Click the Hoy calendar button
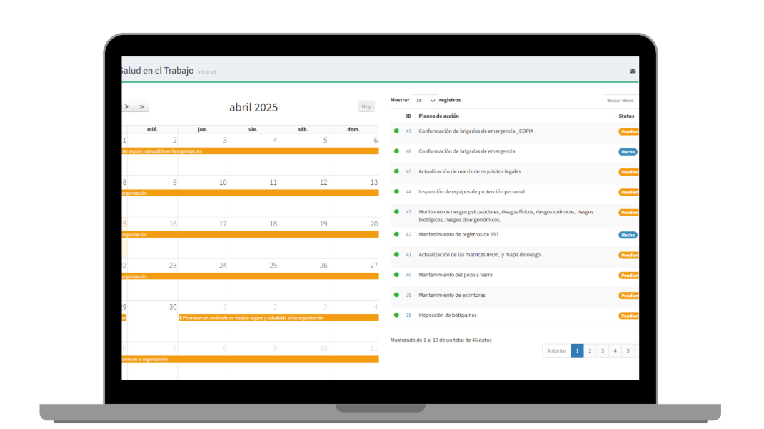This screenshot has height=429, width=764. tap(366, 106)
